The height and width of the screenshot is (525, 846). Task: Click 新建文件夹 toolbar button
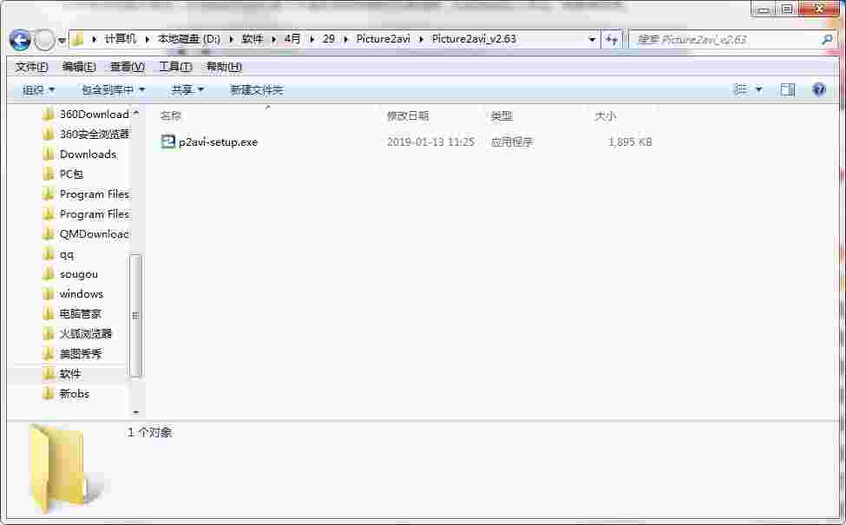pyautogui.click(x=256, y=89)
